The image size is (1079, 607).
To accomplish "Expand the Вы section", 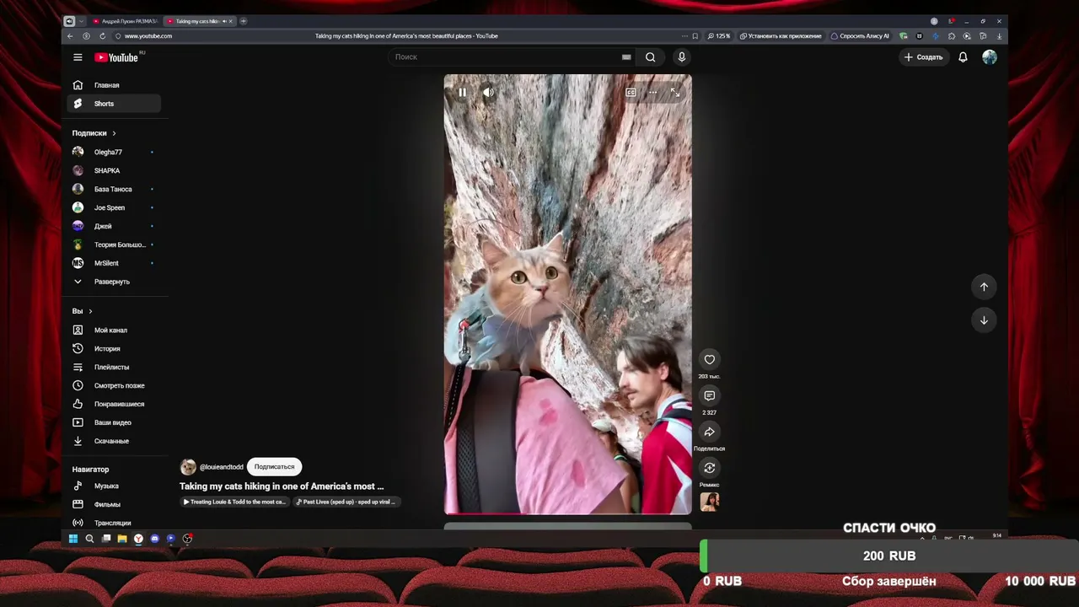I will click(x=83, y=311).
